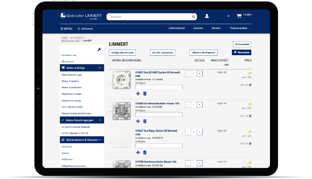Click the wrench settings icon in sidebar
Viewport: 312px width, 179px height.
pos(99,49)
